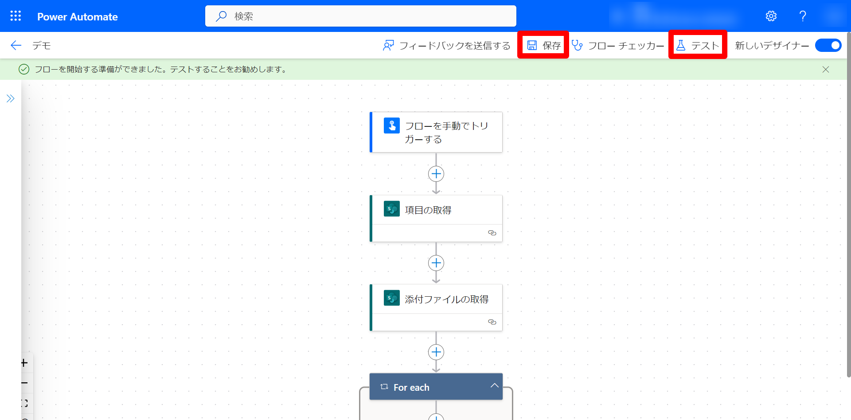Image resolution: width=851 pixels, height=420 pixels.
Task: Open the フロー チェッカー
Action: pos(618,45)
